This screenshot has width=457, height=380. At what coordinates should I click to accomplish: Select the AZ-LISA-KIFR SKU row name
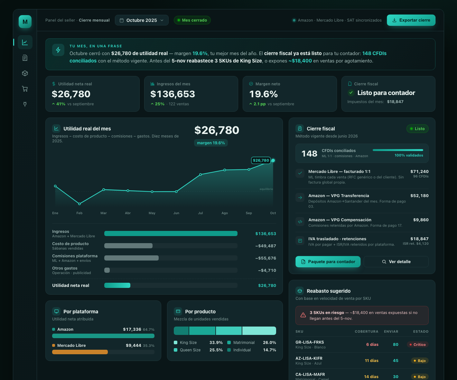[x=309, y=358]
